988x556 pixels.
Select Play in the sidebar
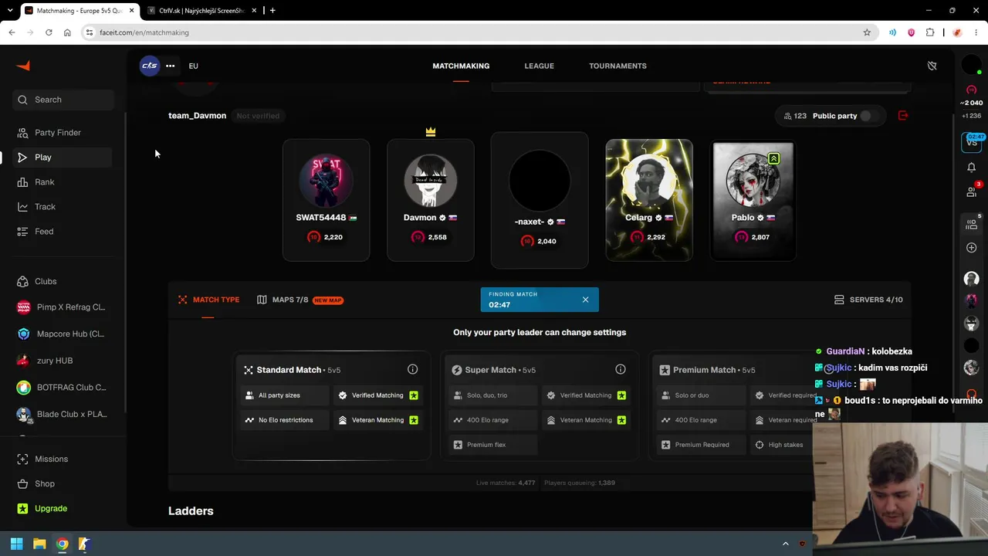[63, 158]
